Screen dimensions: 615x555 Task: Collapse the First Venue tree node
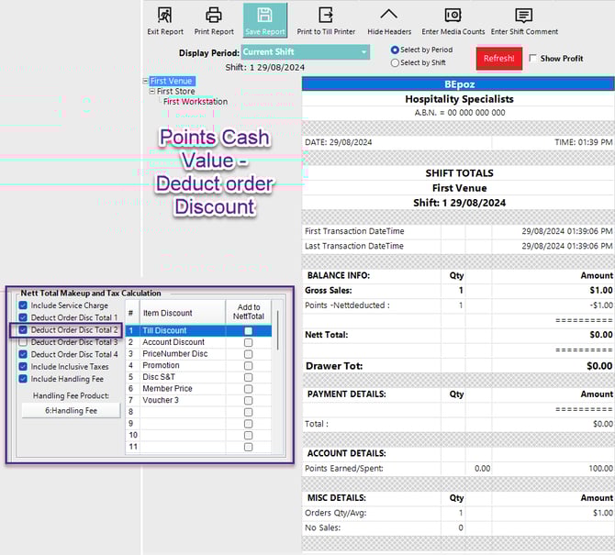(x=146, y=82)
